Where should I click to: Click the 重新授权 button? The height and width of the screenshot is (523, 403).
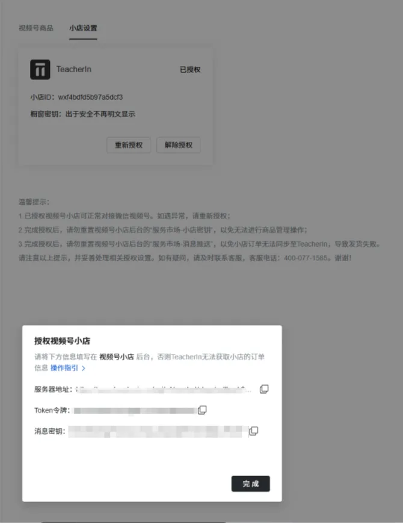(x=128, y=145)
